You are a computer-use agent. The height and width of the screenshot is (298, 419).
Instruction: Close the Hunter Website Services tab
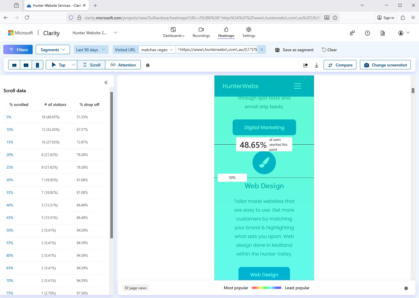click(84, 5)
